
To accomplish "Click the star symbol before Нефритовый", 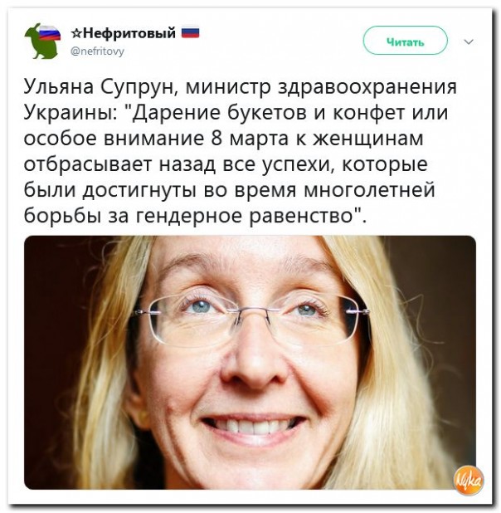I will tap(76, 33).
